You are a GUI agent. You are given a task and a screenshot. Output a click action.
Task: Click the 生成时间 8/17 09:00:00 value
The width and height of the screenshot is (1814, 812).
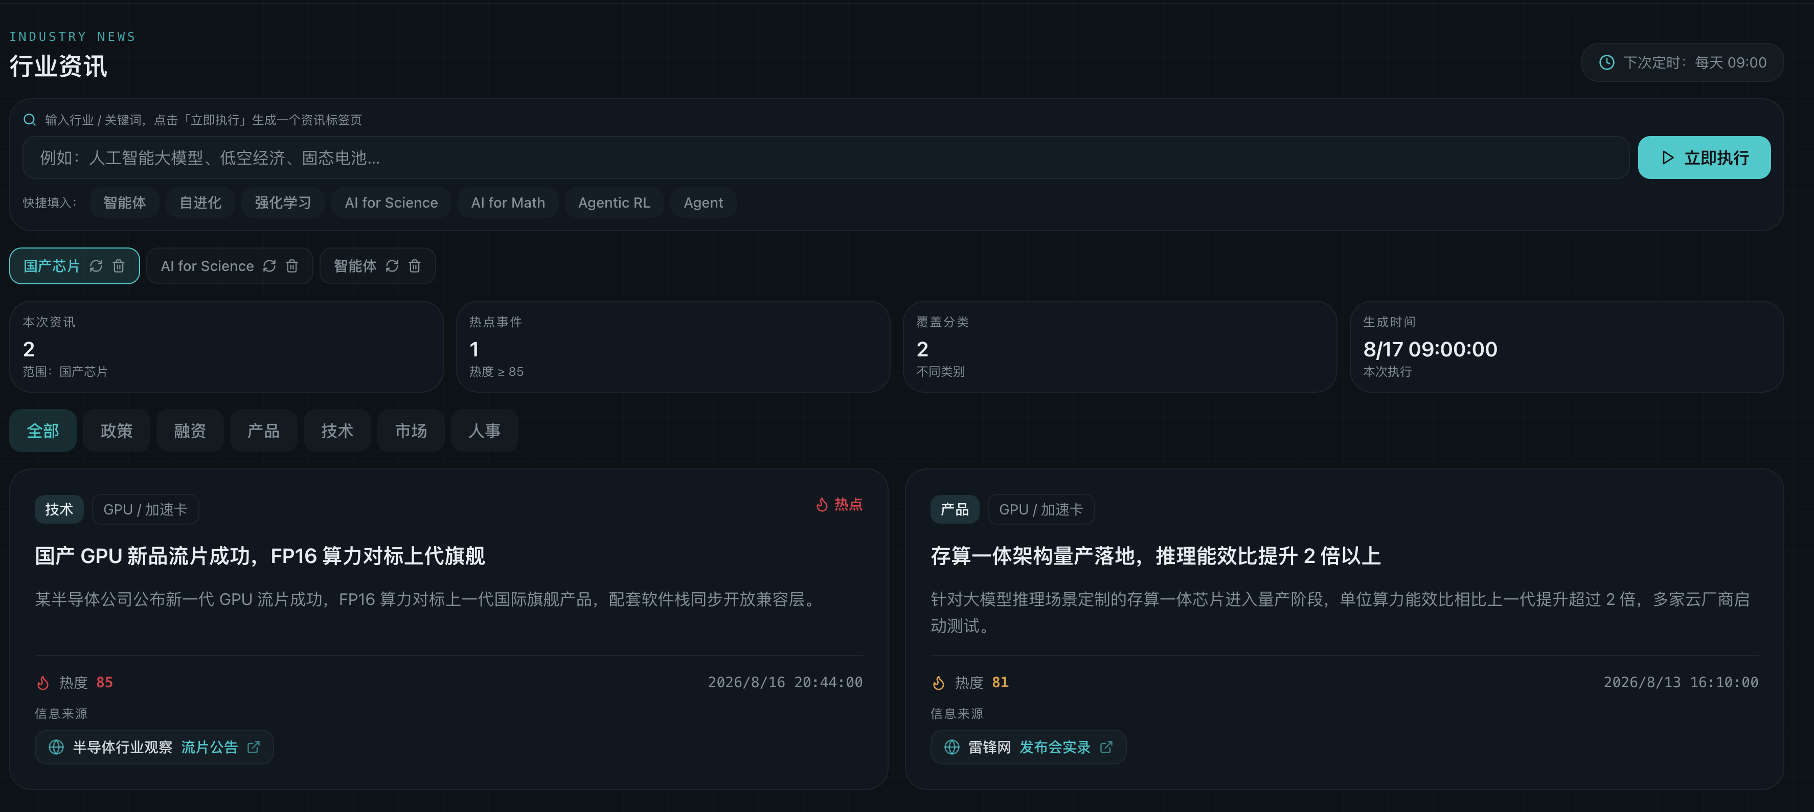pos(1430,349)
